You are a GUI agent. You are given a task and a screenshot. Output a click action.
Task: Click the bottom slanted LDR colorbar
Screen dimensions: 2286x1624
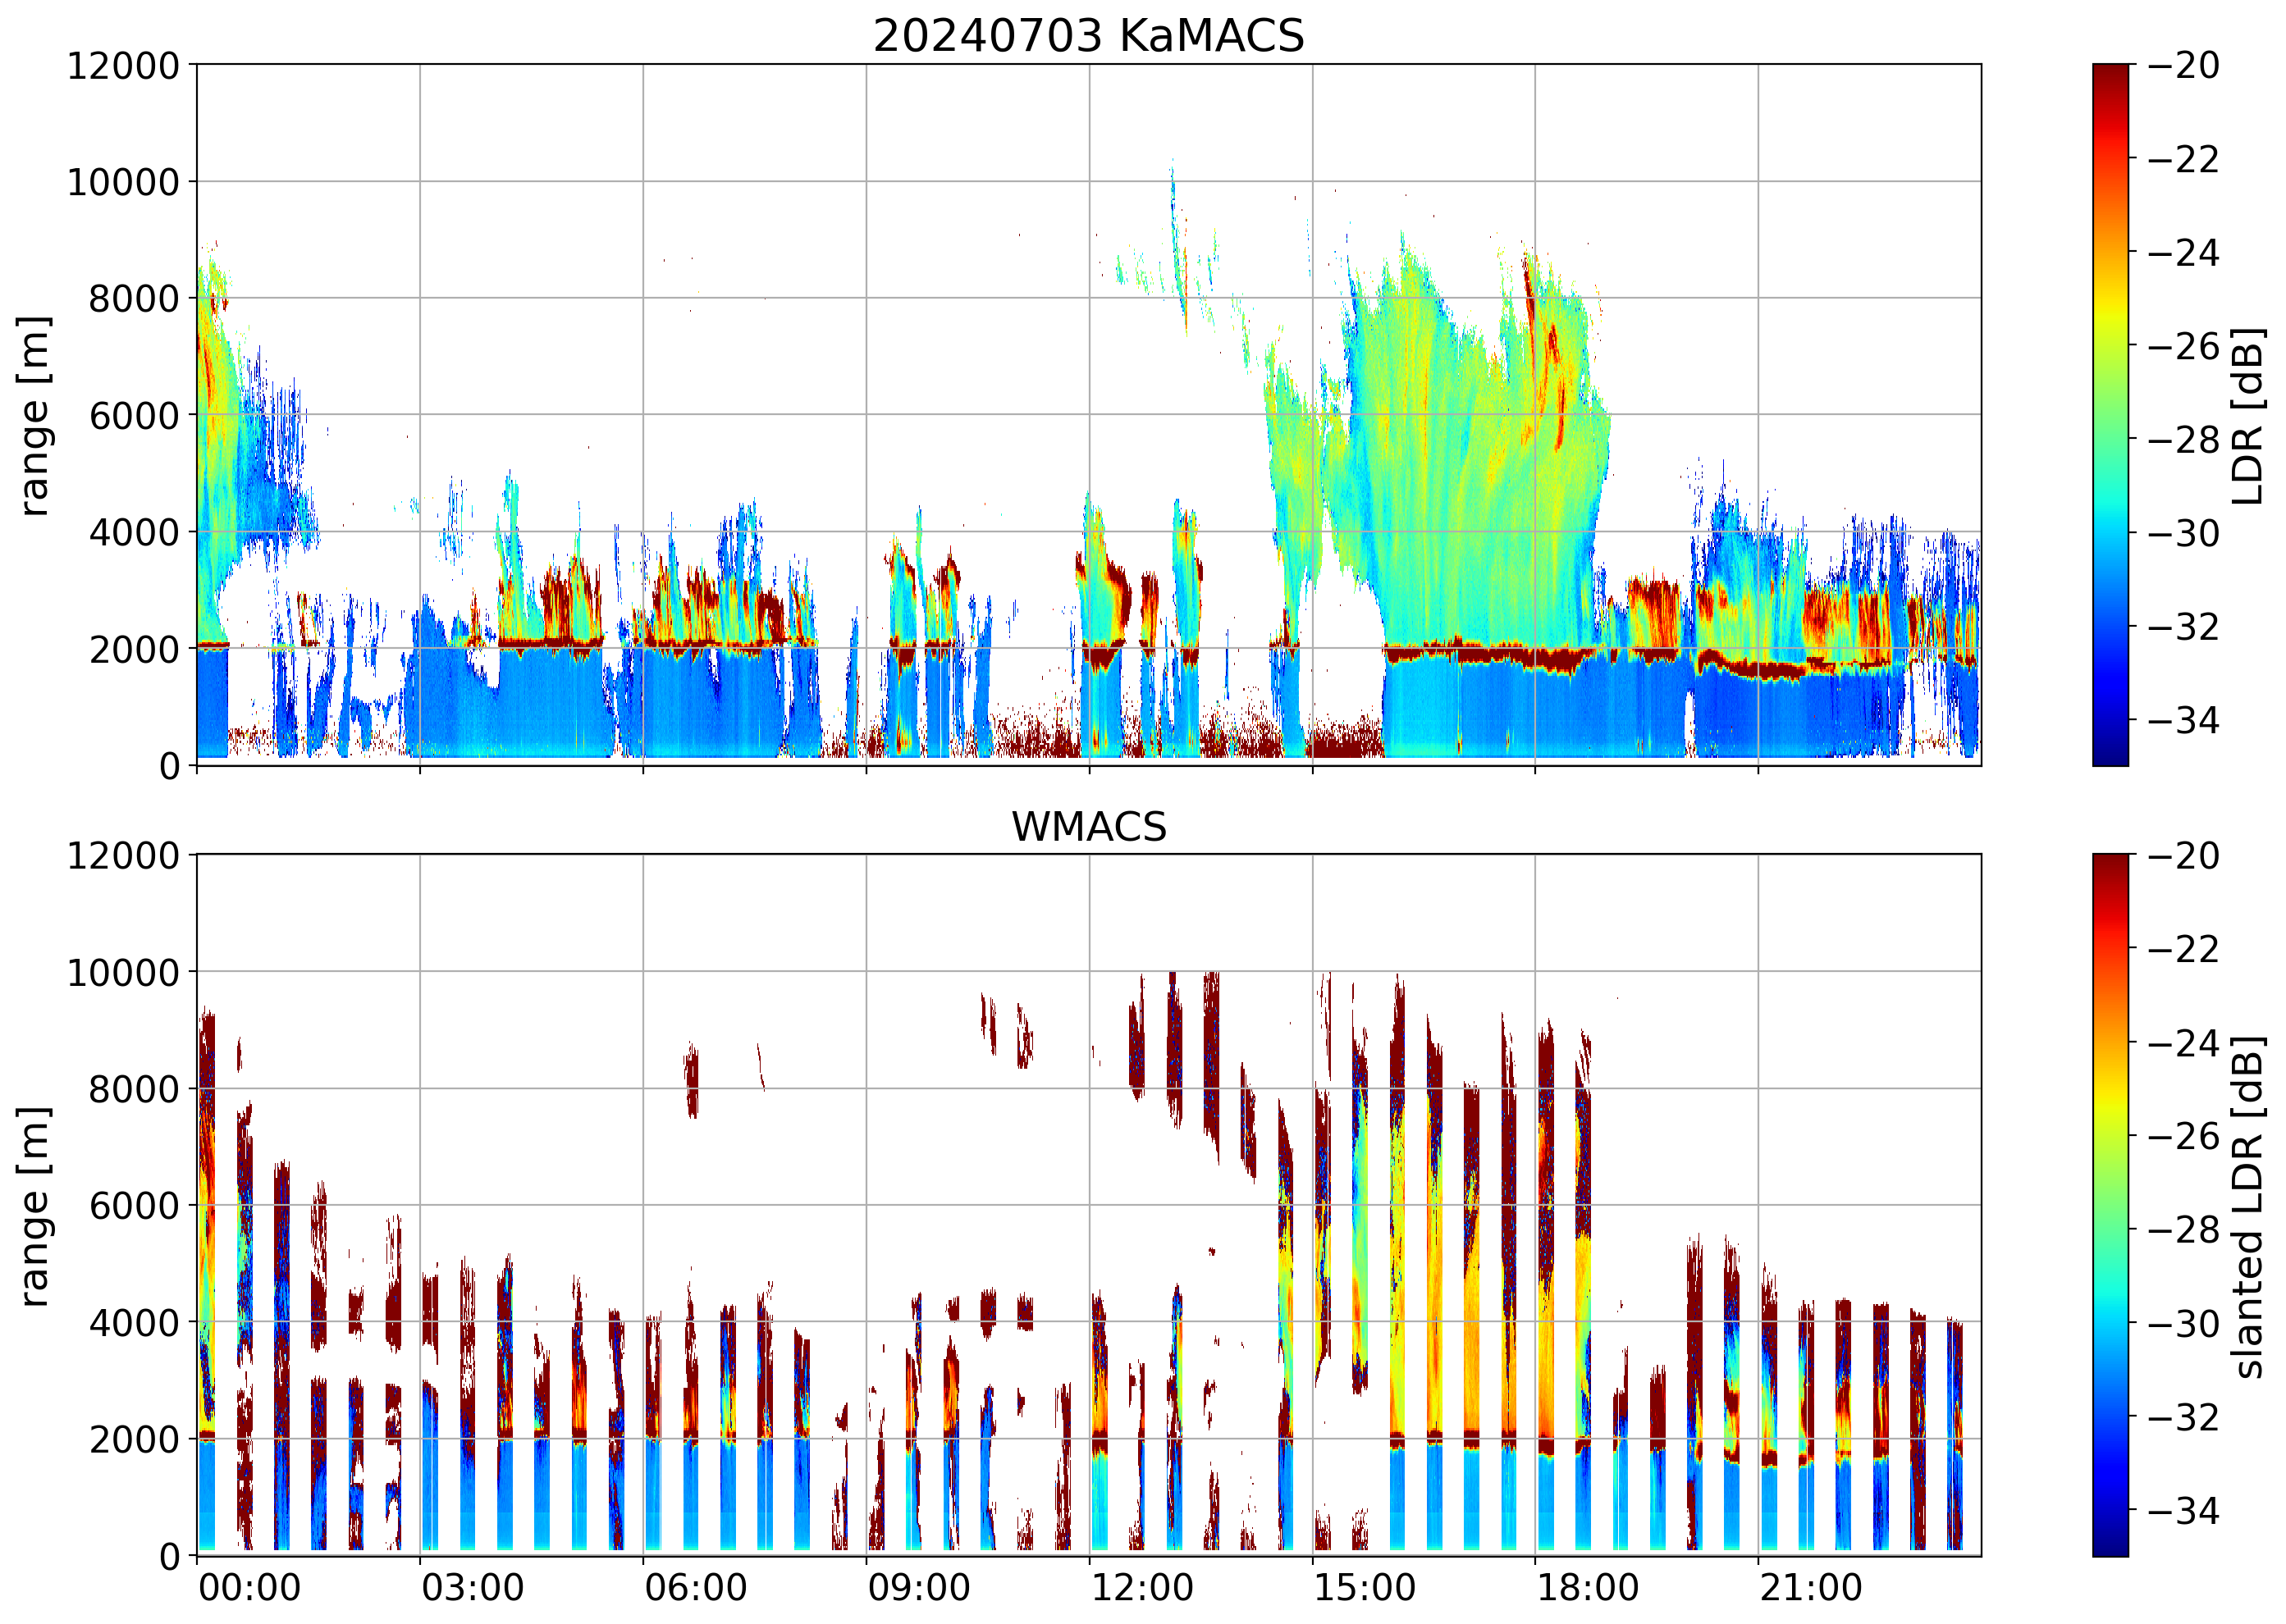pyautogui.click(x=2110, y=1205)
